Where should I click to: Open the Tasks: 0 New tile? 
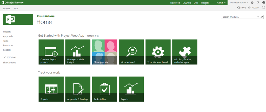point(104,89)
